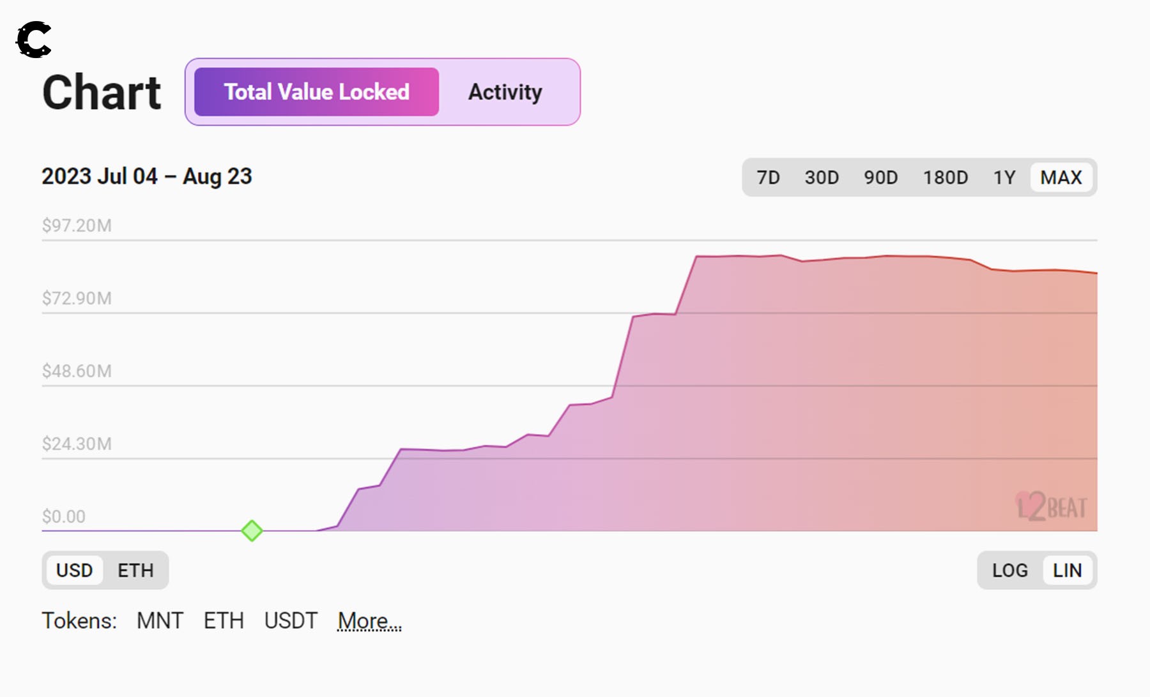
Task: Choose the 90D time range
Action: (x=880, y=177)
